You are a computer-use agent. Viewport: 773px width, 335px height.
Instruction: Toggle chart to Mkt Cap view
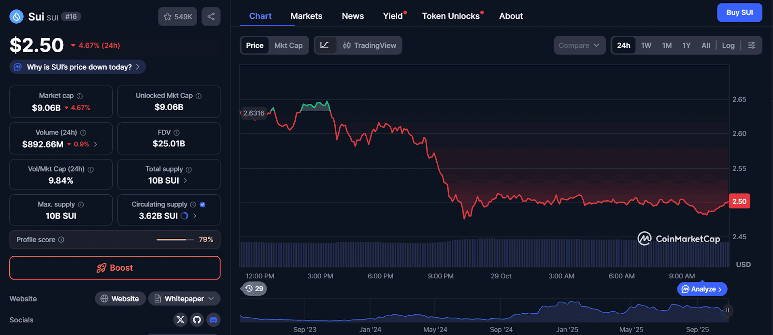pos(288,45)
